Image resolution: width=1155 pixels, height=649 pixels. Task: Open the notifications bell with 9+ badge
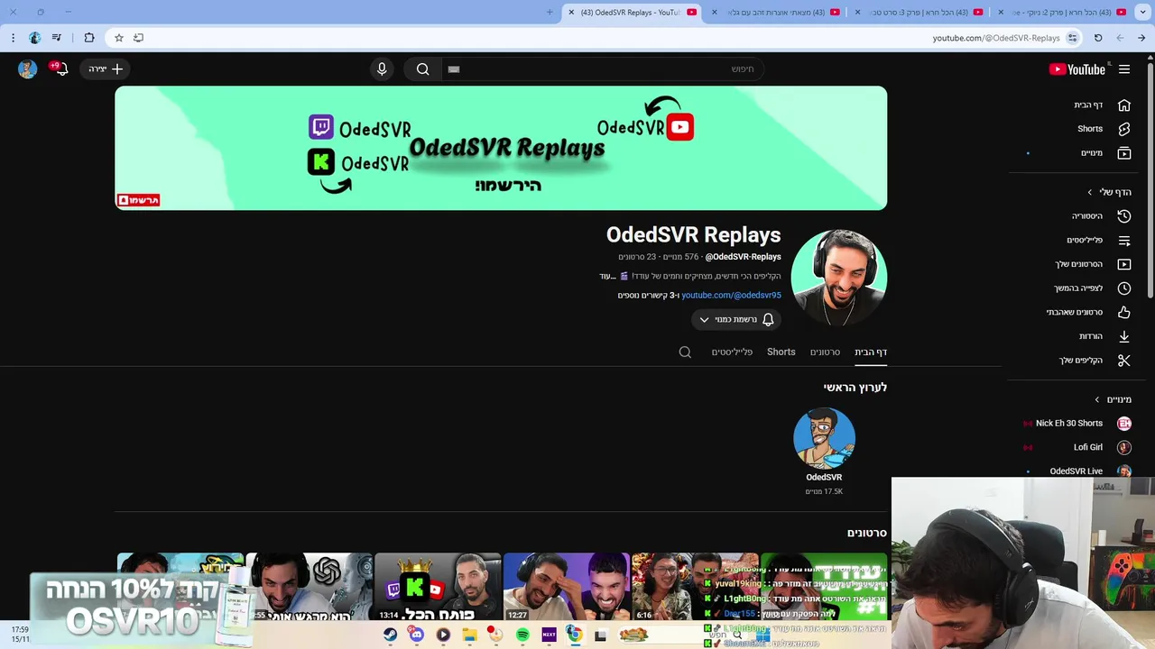(x=60, y=69)
